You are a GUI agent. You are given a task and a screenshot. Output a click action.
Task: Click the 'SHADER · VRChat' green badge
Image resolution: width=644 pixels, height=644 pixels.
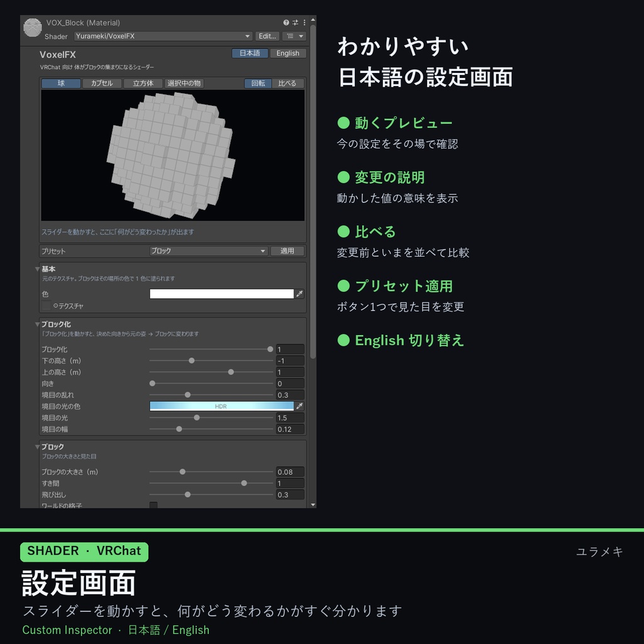coord(84,552)
